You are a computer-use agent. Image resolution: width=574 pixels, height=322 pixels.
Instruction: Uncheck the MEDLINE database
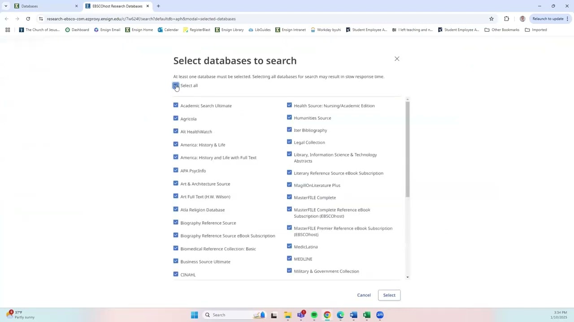click(x=289, y=258)
